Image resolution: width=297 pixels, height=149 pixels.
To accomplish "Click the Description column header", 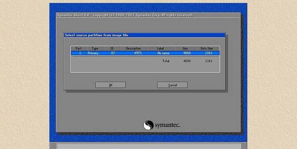I will (x=133, y=48).
